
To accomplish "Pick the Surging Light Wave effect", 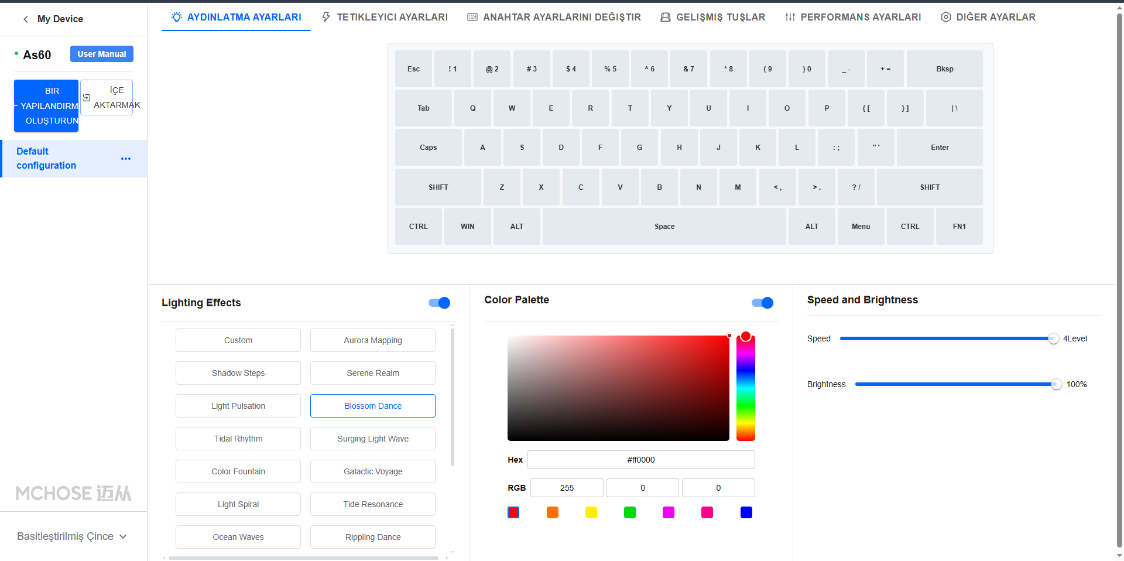I will click(373, 439).
